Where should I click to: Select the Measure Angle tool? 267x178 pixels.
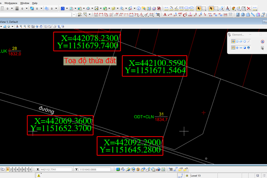click(x=176, y=8)
